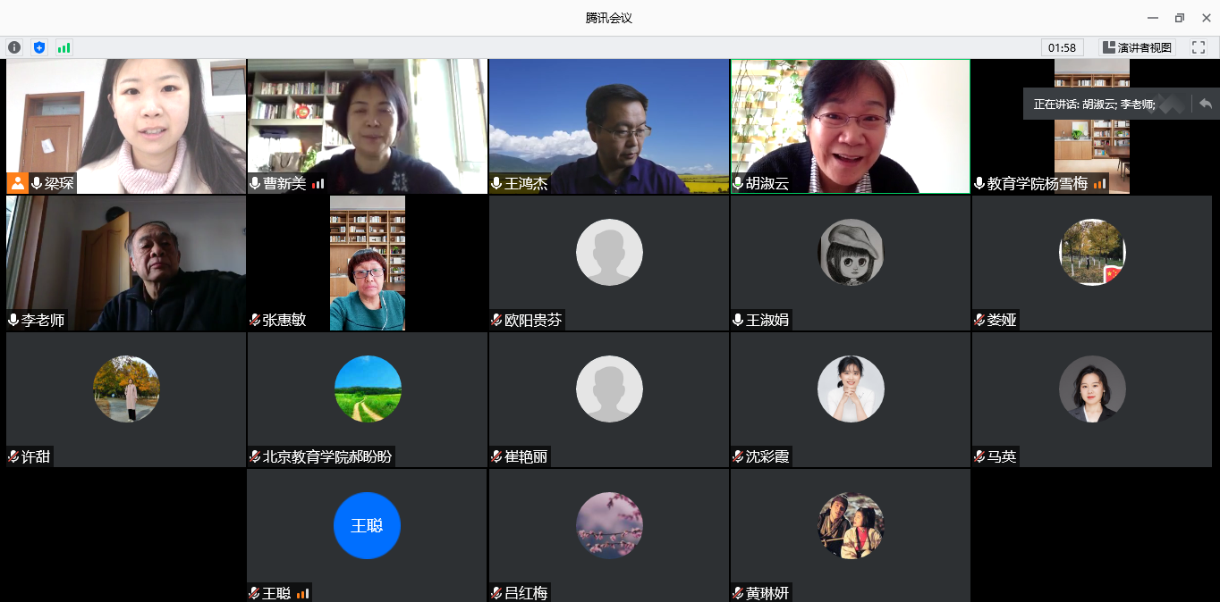Click 王淑娟's cartoon avatar
1220x602 pixels.
(851, 253)
